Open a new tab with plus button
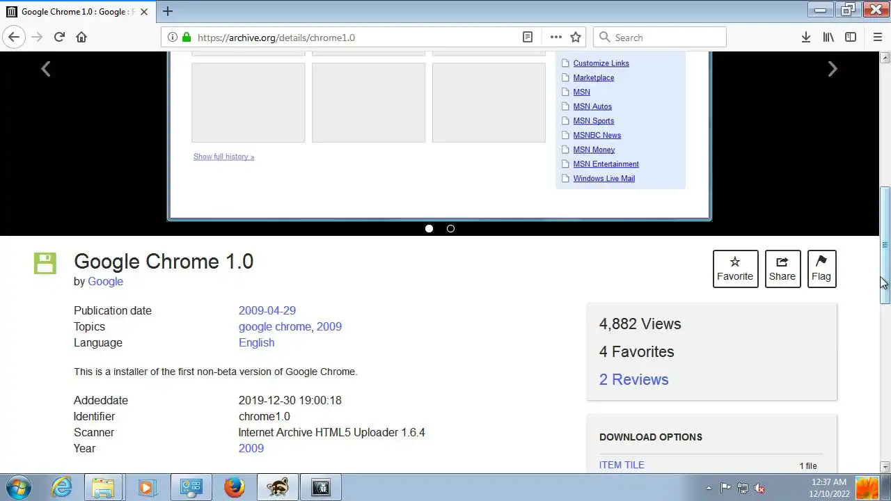 [x=168, y=11]
